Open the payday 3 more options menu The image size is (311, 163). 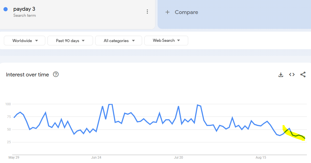[x=147, y=12]
